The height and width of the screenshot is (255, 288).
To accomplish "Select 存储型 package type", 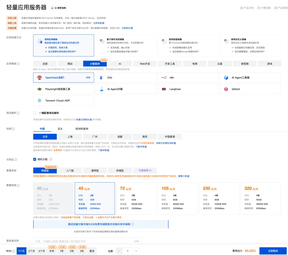I will [120, 171].
